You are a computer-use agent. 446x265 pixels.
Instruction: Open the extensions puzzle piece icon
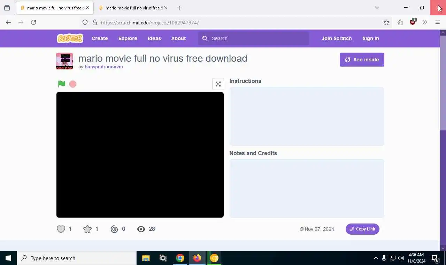[x=400, y=22]
